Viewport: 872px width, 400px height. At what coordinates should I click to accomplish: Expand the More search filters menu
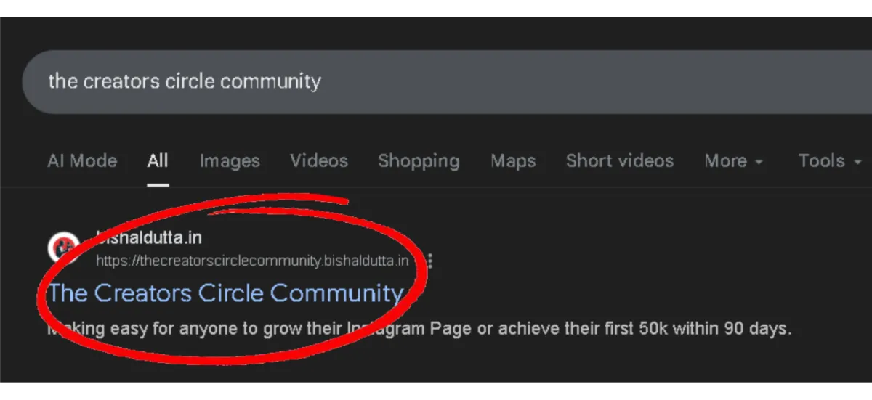coord(734,161)
